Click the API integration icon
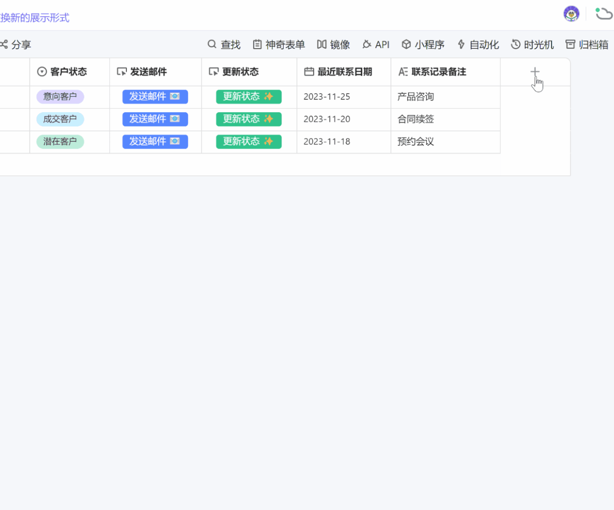 [368, 45]
